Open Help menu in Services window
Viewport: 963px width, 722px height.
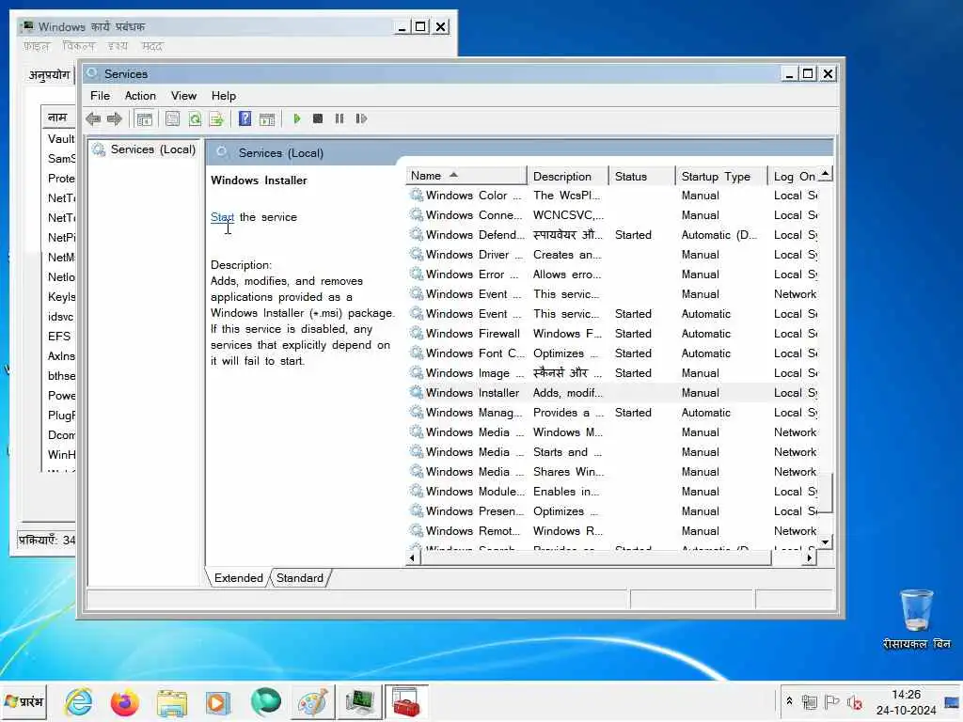click(x=224, y=96)
